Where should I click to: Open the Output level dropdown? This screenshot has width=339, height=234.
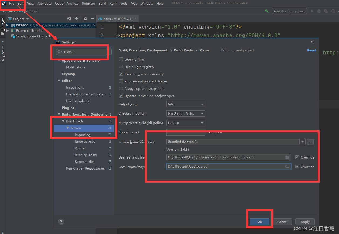186,104
